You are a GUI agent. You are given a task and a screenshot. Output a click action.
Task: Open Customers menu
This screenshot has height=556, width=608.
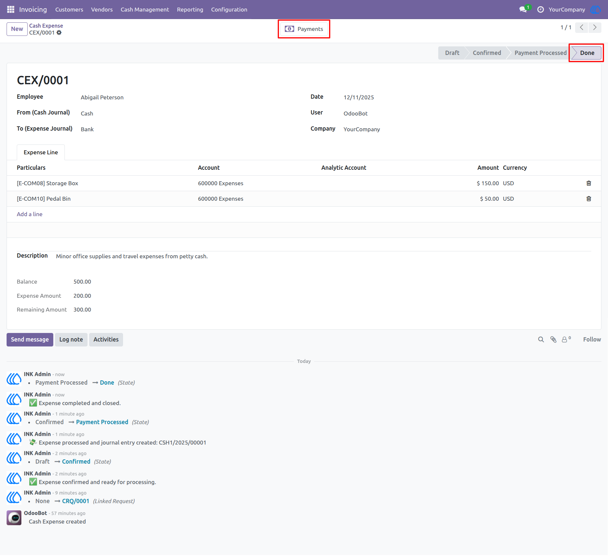coord(69,10)
